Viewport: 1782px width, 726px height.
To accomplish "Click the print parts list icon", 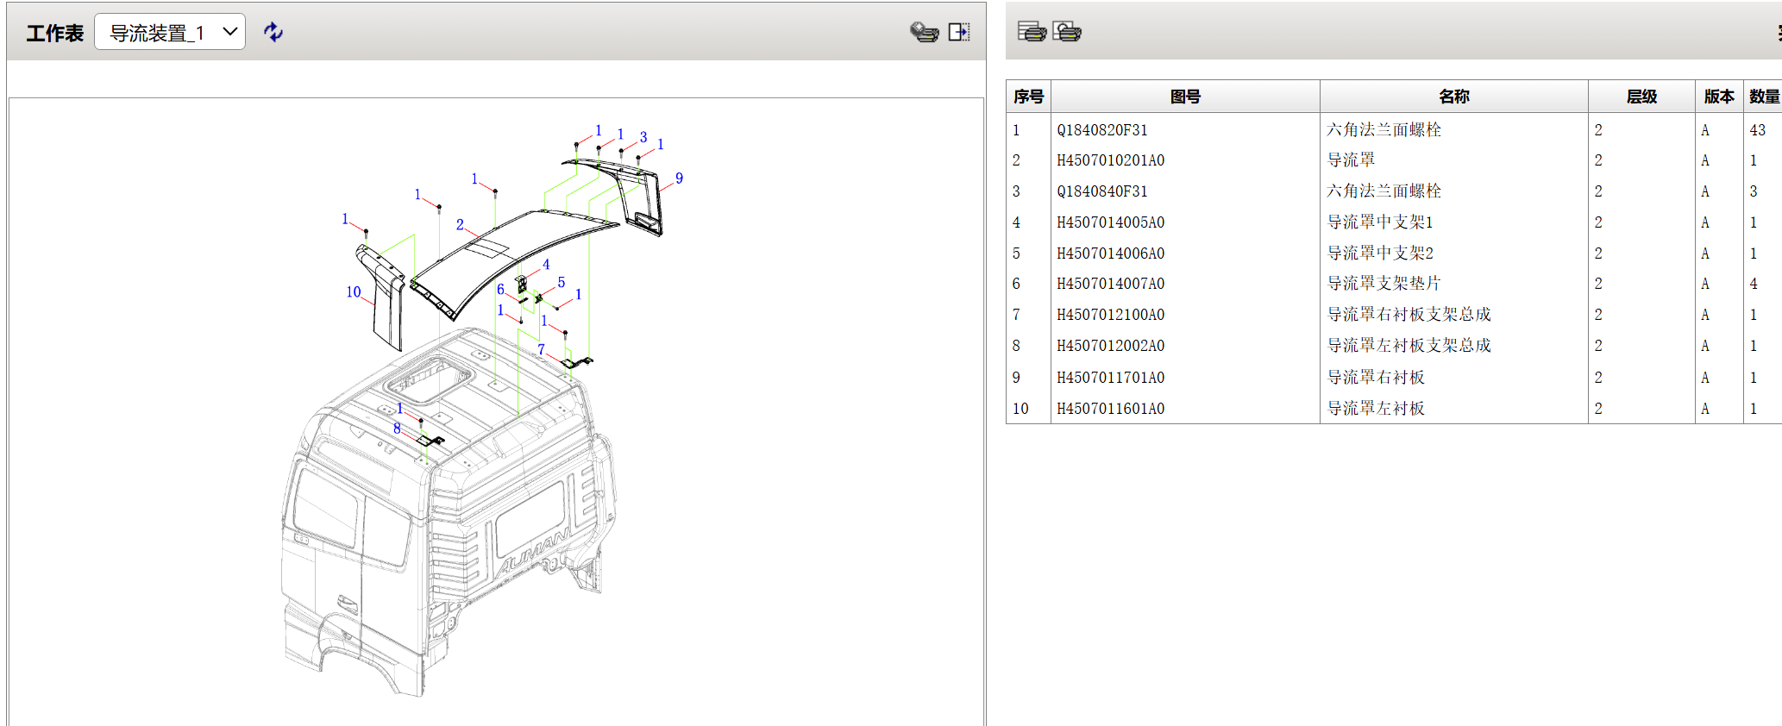I will click(1032, 32).
